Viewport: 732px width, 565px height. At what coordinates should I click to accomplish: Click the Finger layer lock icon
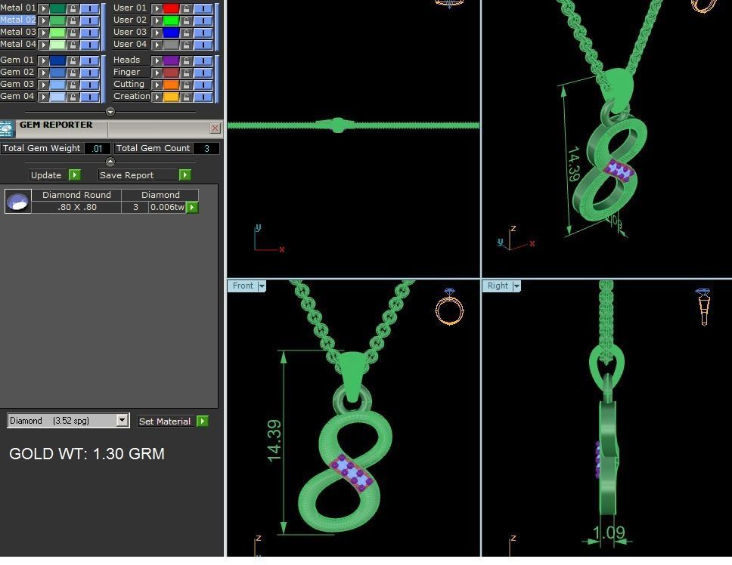[x=186, y=73]
